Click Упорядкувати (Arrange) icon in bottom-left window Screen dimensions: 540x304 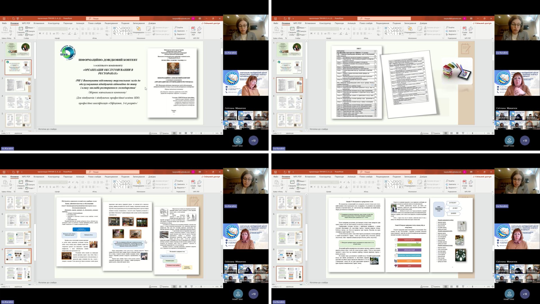click(138, 182)
